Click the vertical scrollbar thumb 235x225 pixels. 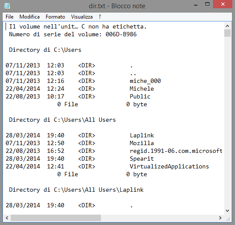coord(227,33)
